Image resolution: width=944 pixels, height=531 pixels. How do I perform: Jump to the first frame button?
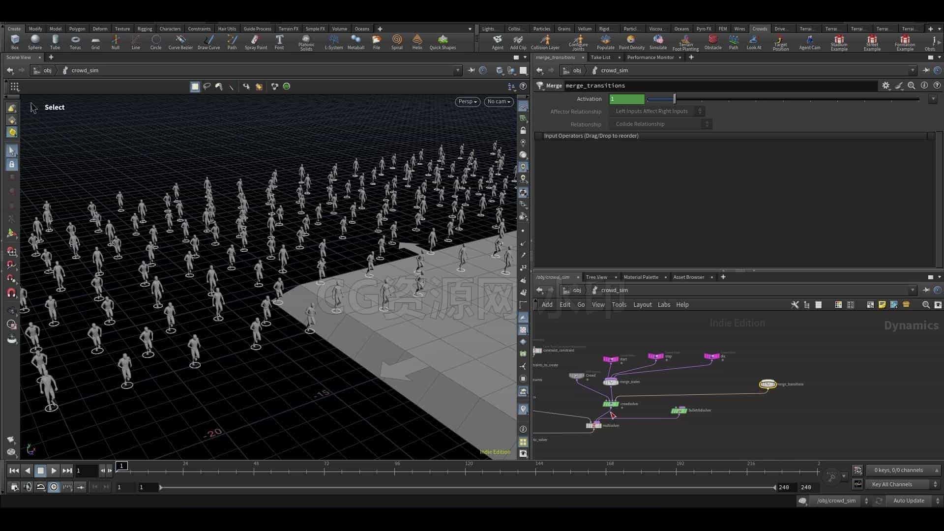coord(14,471)
